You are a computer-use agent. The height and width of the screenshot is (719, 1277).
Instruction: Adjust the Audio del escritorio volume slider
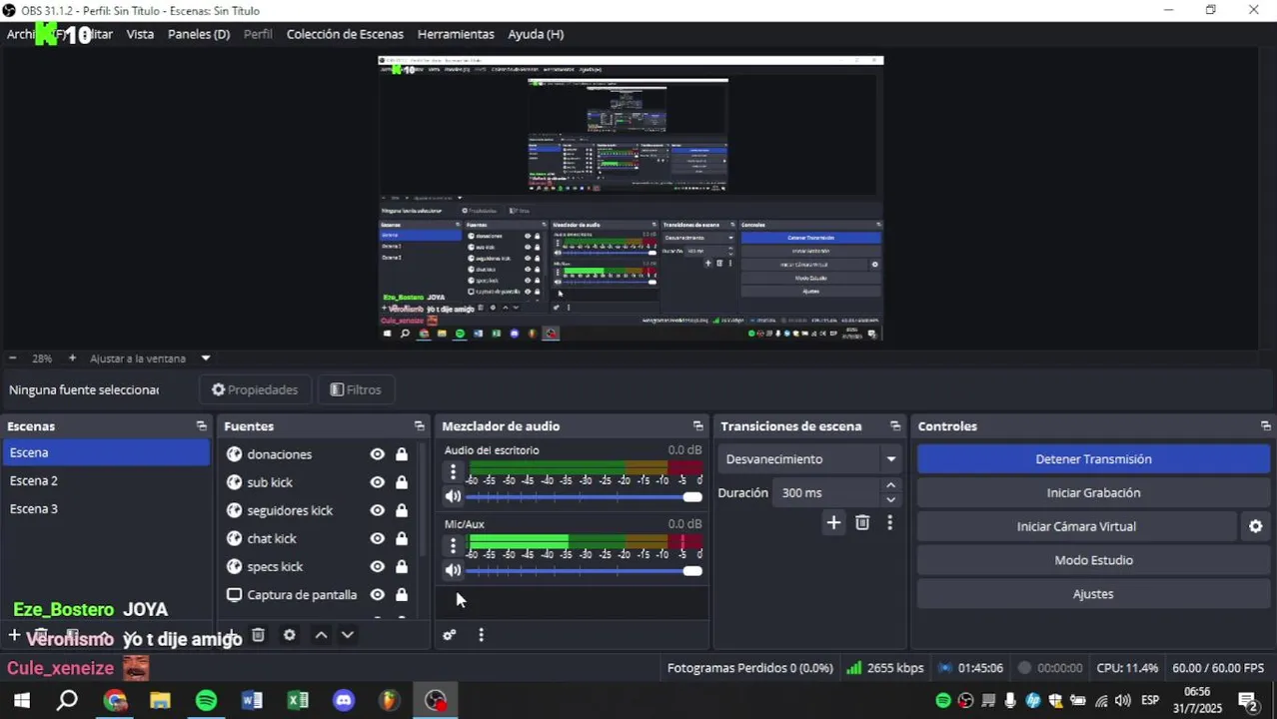584,496
